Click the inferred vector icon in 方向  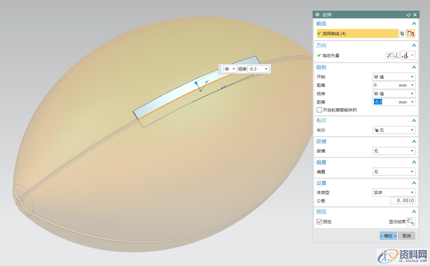tap(405, 56)
